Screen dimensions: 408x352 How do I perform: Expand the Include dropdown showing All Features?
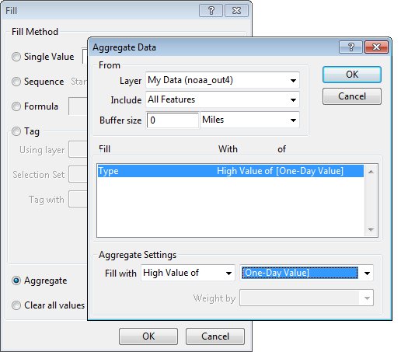click(x=222, y=99)
